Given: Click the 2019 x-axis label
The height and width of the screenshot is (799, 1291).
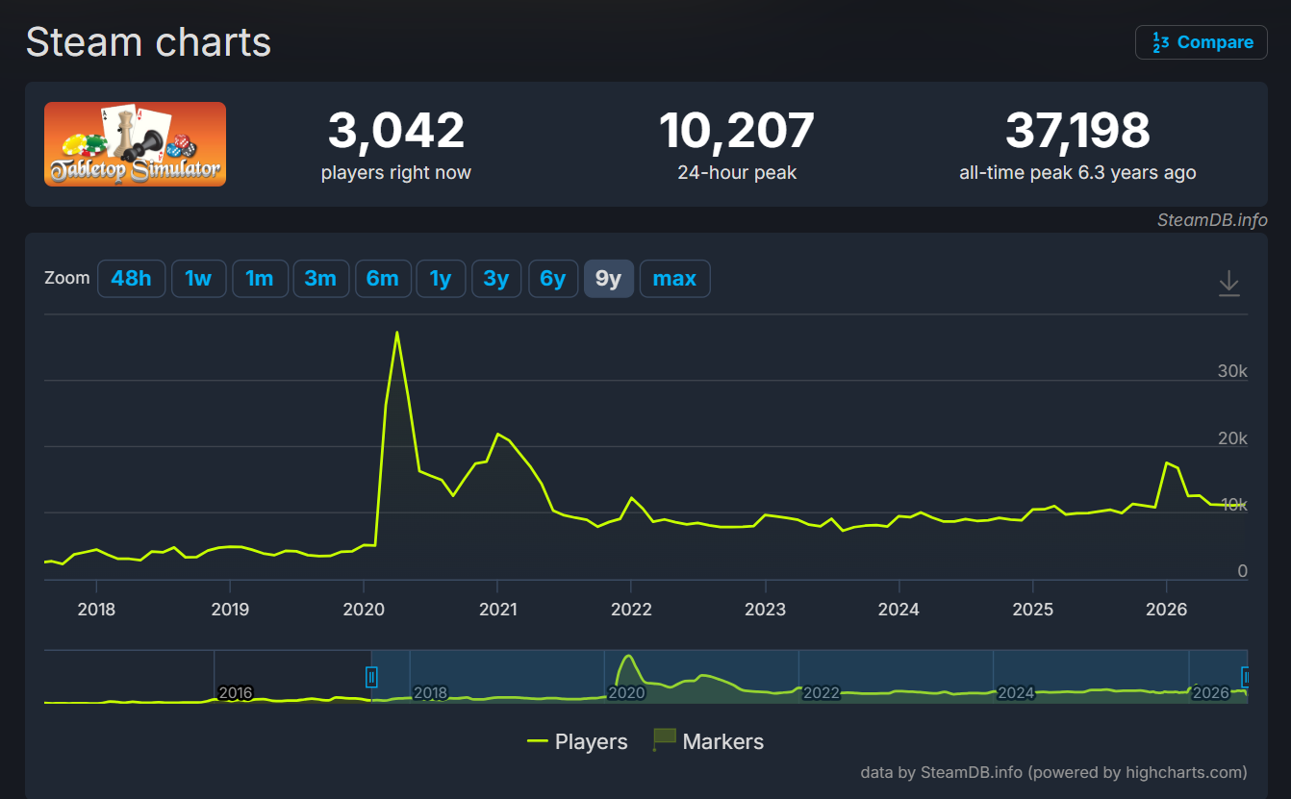Looking at the screenshot, I should [230, 609].
